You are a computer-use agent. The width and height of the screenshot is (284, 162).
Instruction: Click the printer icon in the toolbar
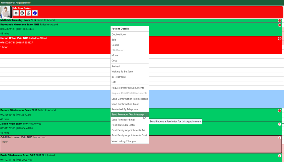pos(22,13)
